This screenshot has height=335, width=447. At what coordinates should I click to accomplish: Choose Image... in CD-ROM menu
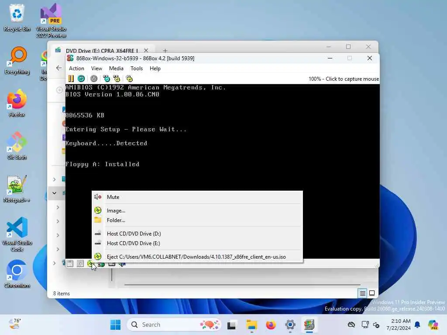(x=197, y=211)
